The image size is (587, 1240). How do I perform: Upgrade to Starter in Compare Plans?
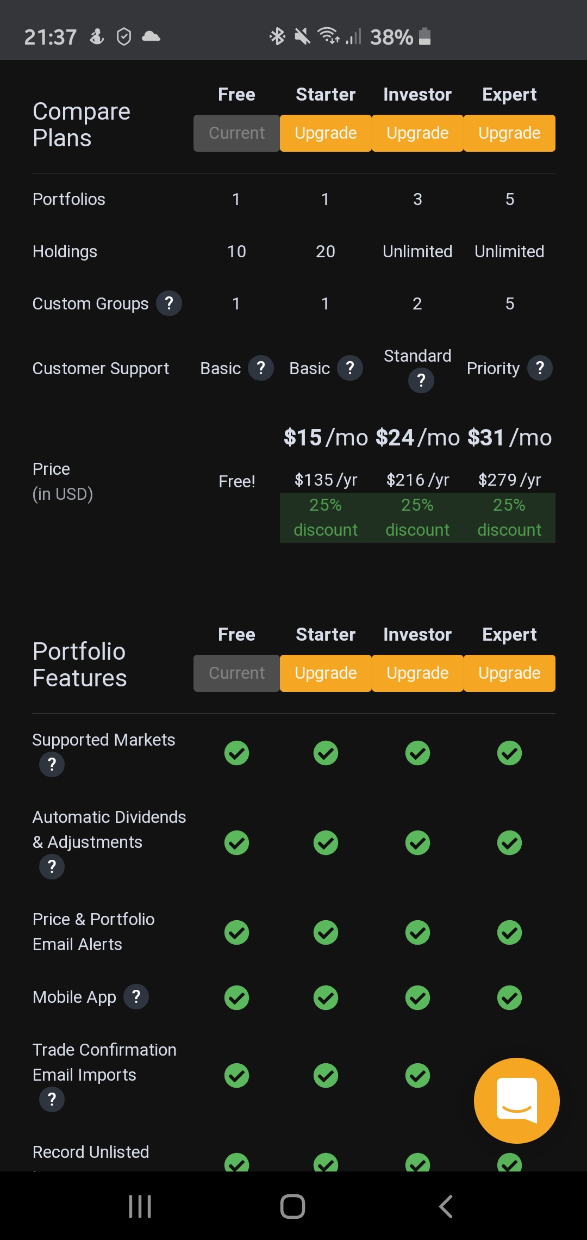pyautogui.click(x=326, y=133)
